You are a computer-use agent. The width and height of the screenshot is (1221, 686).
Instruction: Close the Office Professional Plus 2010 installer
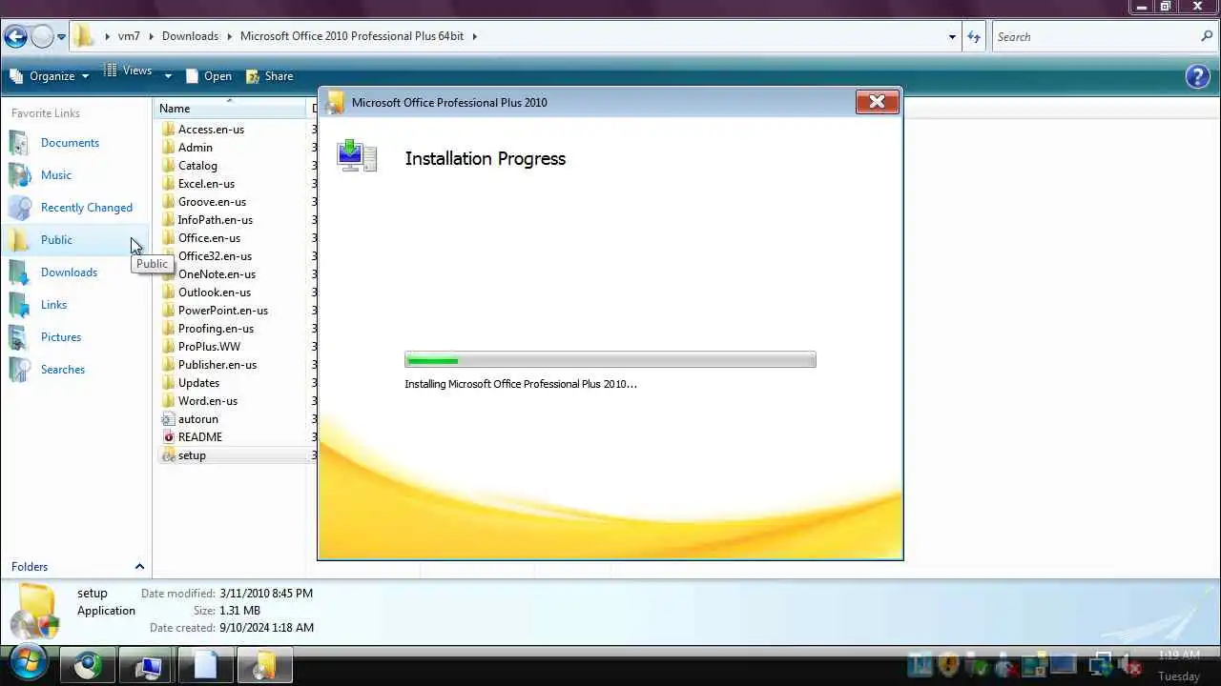(878, 102)
